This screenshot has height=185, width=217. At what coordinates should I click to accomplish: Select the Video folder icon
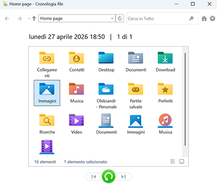[77, 120]
